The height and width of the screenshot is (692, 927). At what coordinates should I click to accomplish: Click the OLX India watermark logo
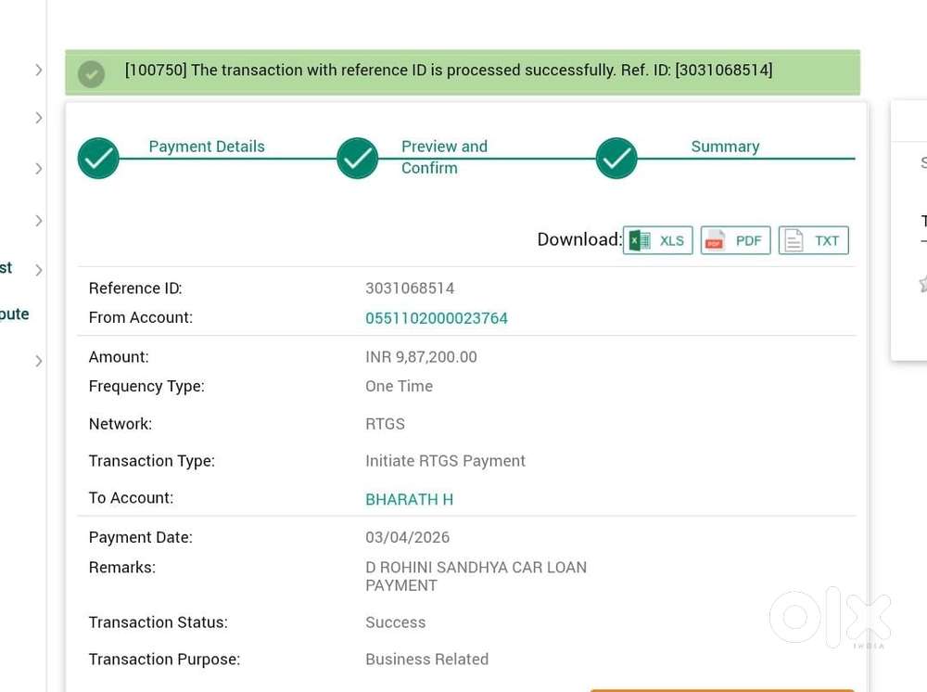pos(830,617)
